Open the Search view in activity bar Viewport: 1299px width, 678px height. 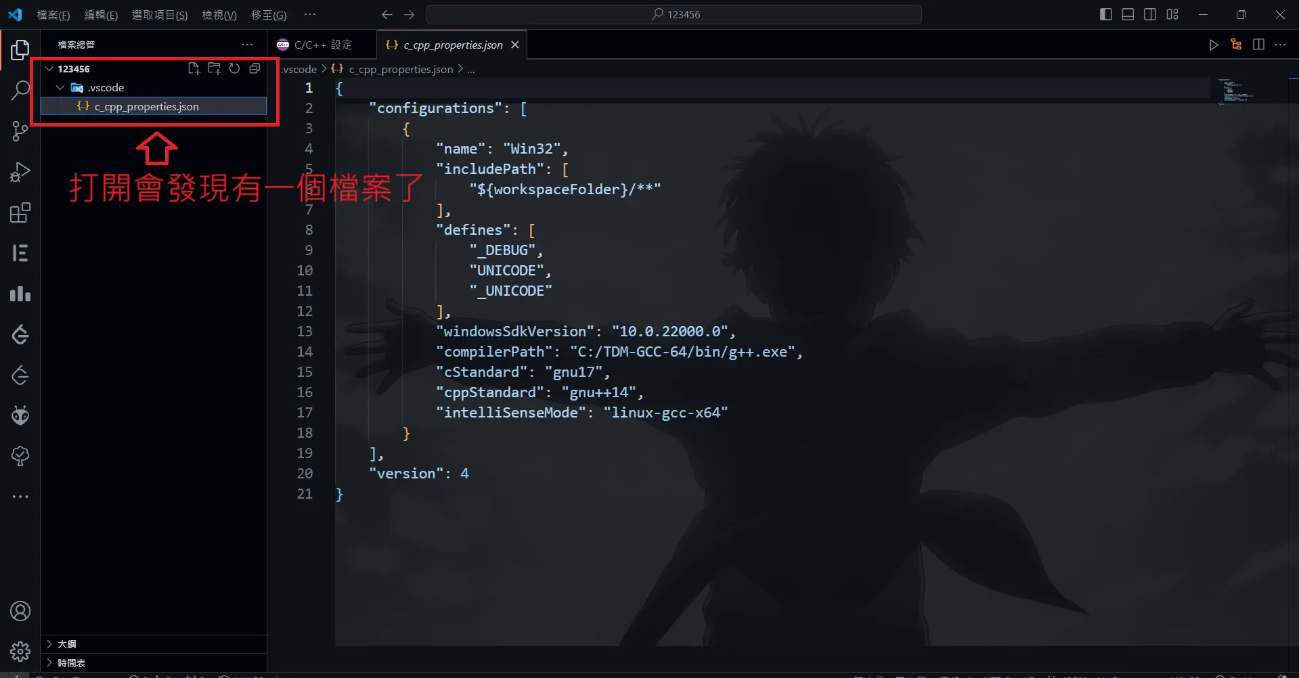coord(20,90)
